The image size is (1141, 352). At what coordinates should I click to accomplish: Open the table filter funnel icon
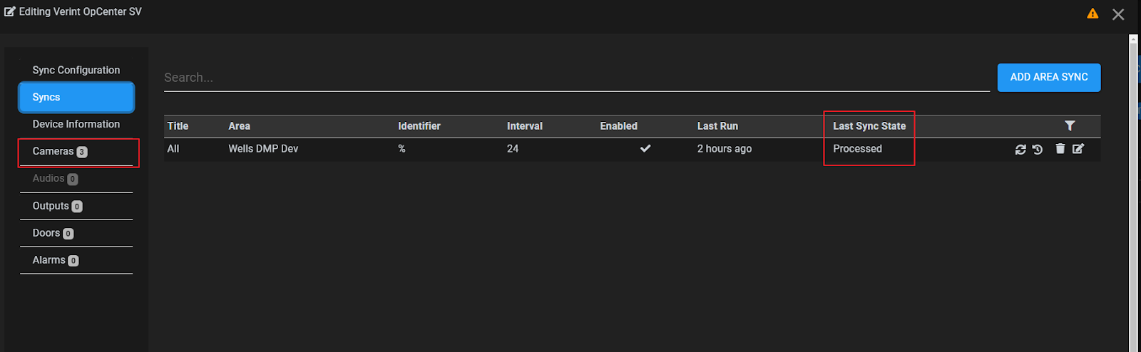1070,125
